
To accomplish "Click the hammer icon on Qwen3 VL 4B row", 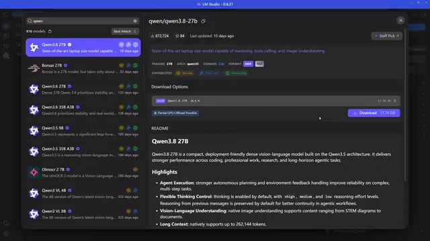I will [136, 190].
